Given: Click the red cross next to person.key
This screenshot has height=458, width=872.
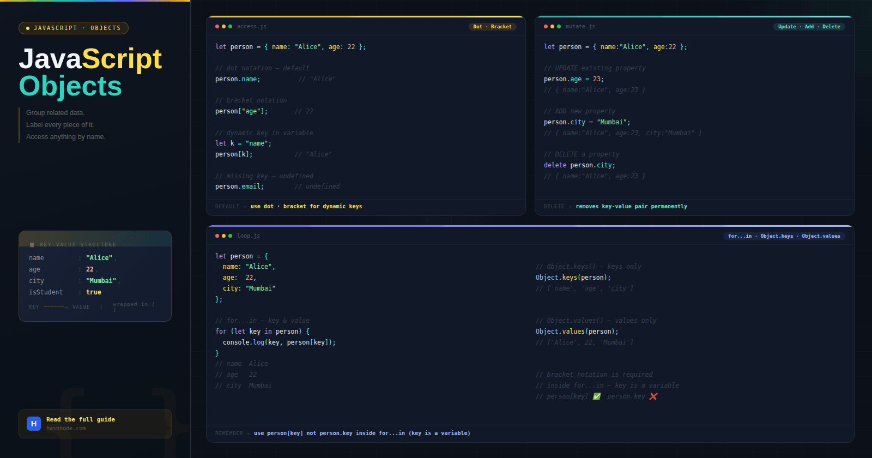Looking at the screenshot, I should [653, 396].
